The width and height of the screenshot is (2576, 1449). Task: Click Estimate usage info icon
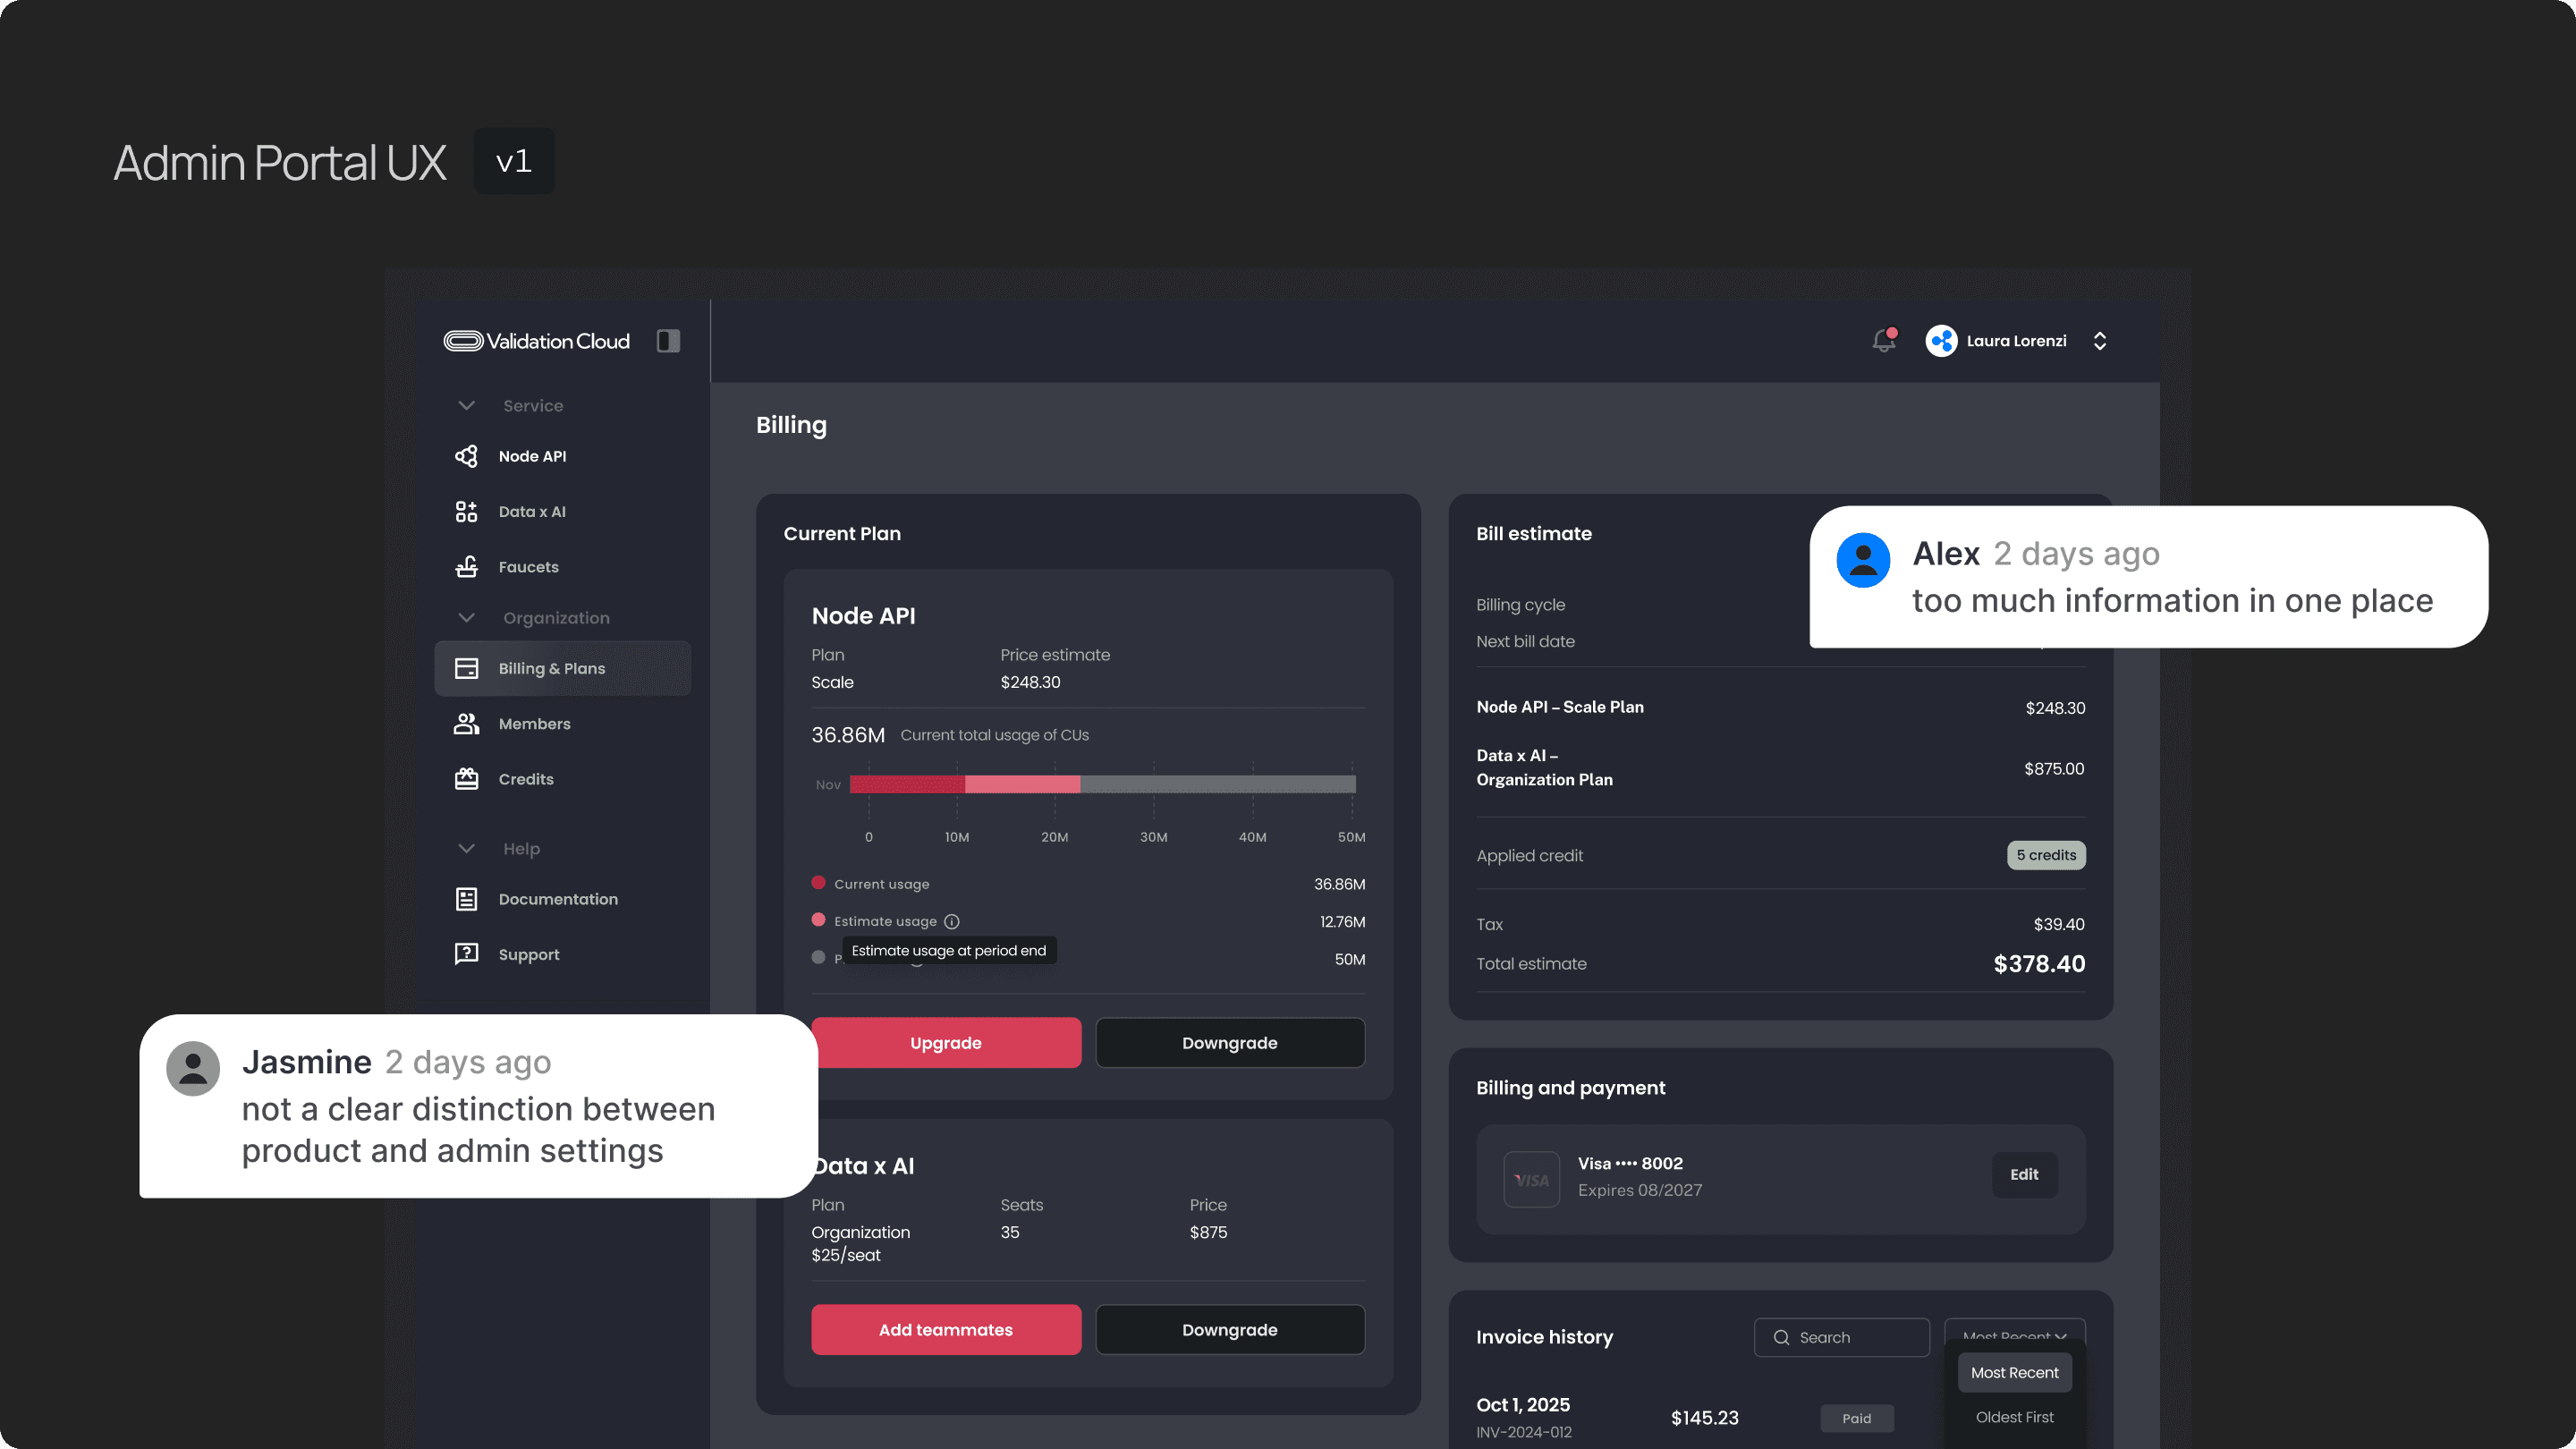952,922
